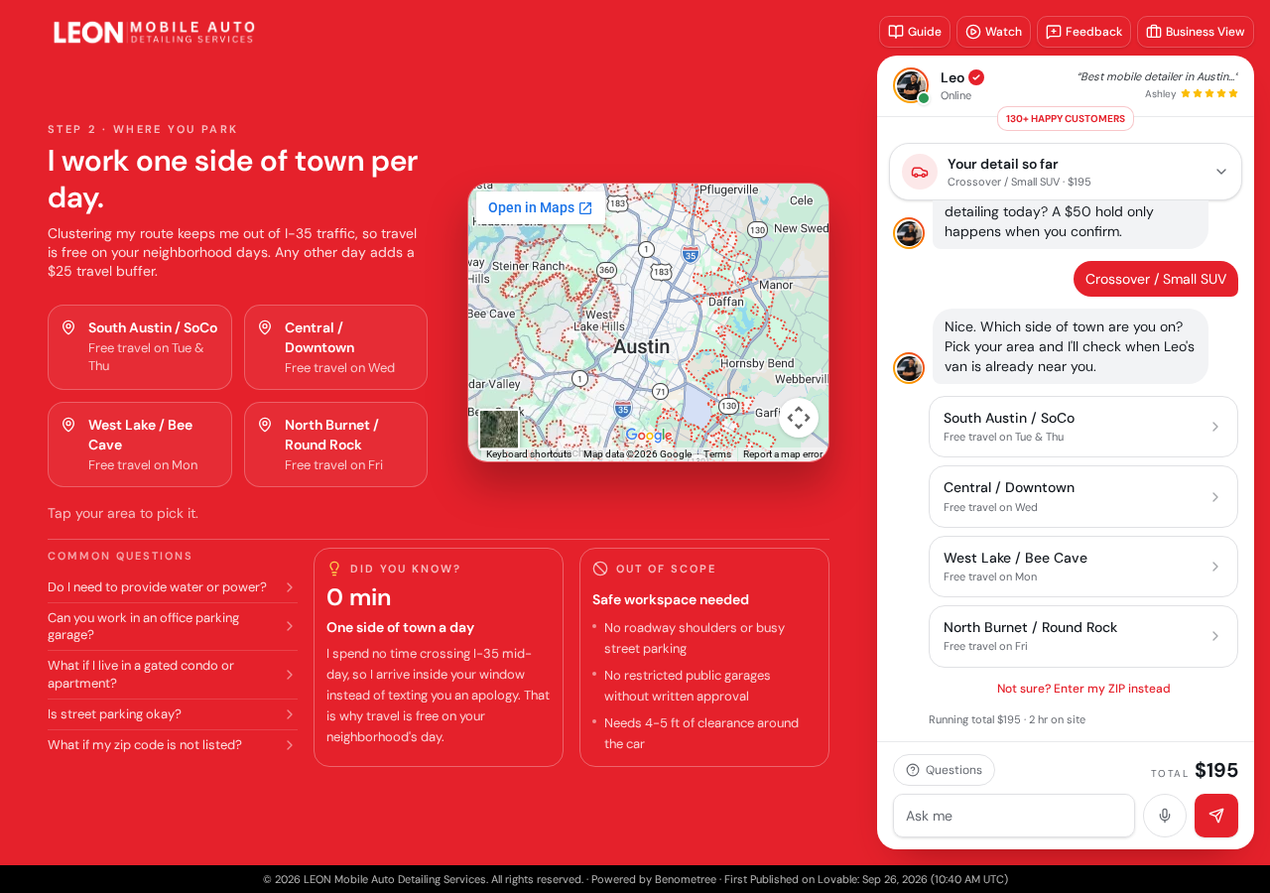The width and height of the screenshot is (1270, 893).
Task: Expand 'What if my zip code is not listed?'
Action: (x=173, y=745)
